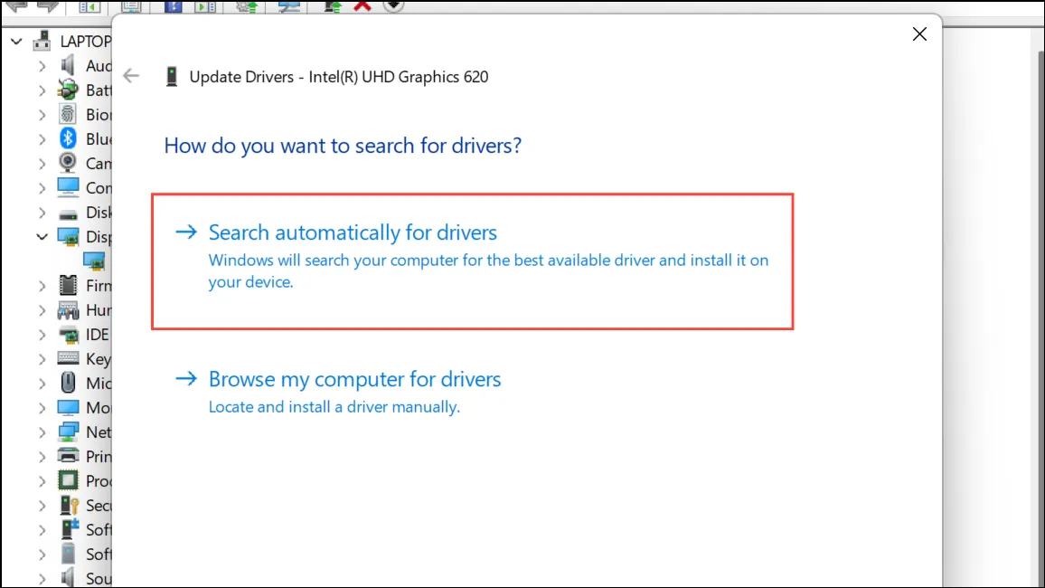This screenshot has height=588, width=1045.
Task: Select the speaker icon of the Aud row
Action: tap(67, 65)
